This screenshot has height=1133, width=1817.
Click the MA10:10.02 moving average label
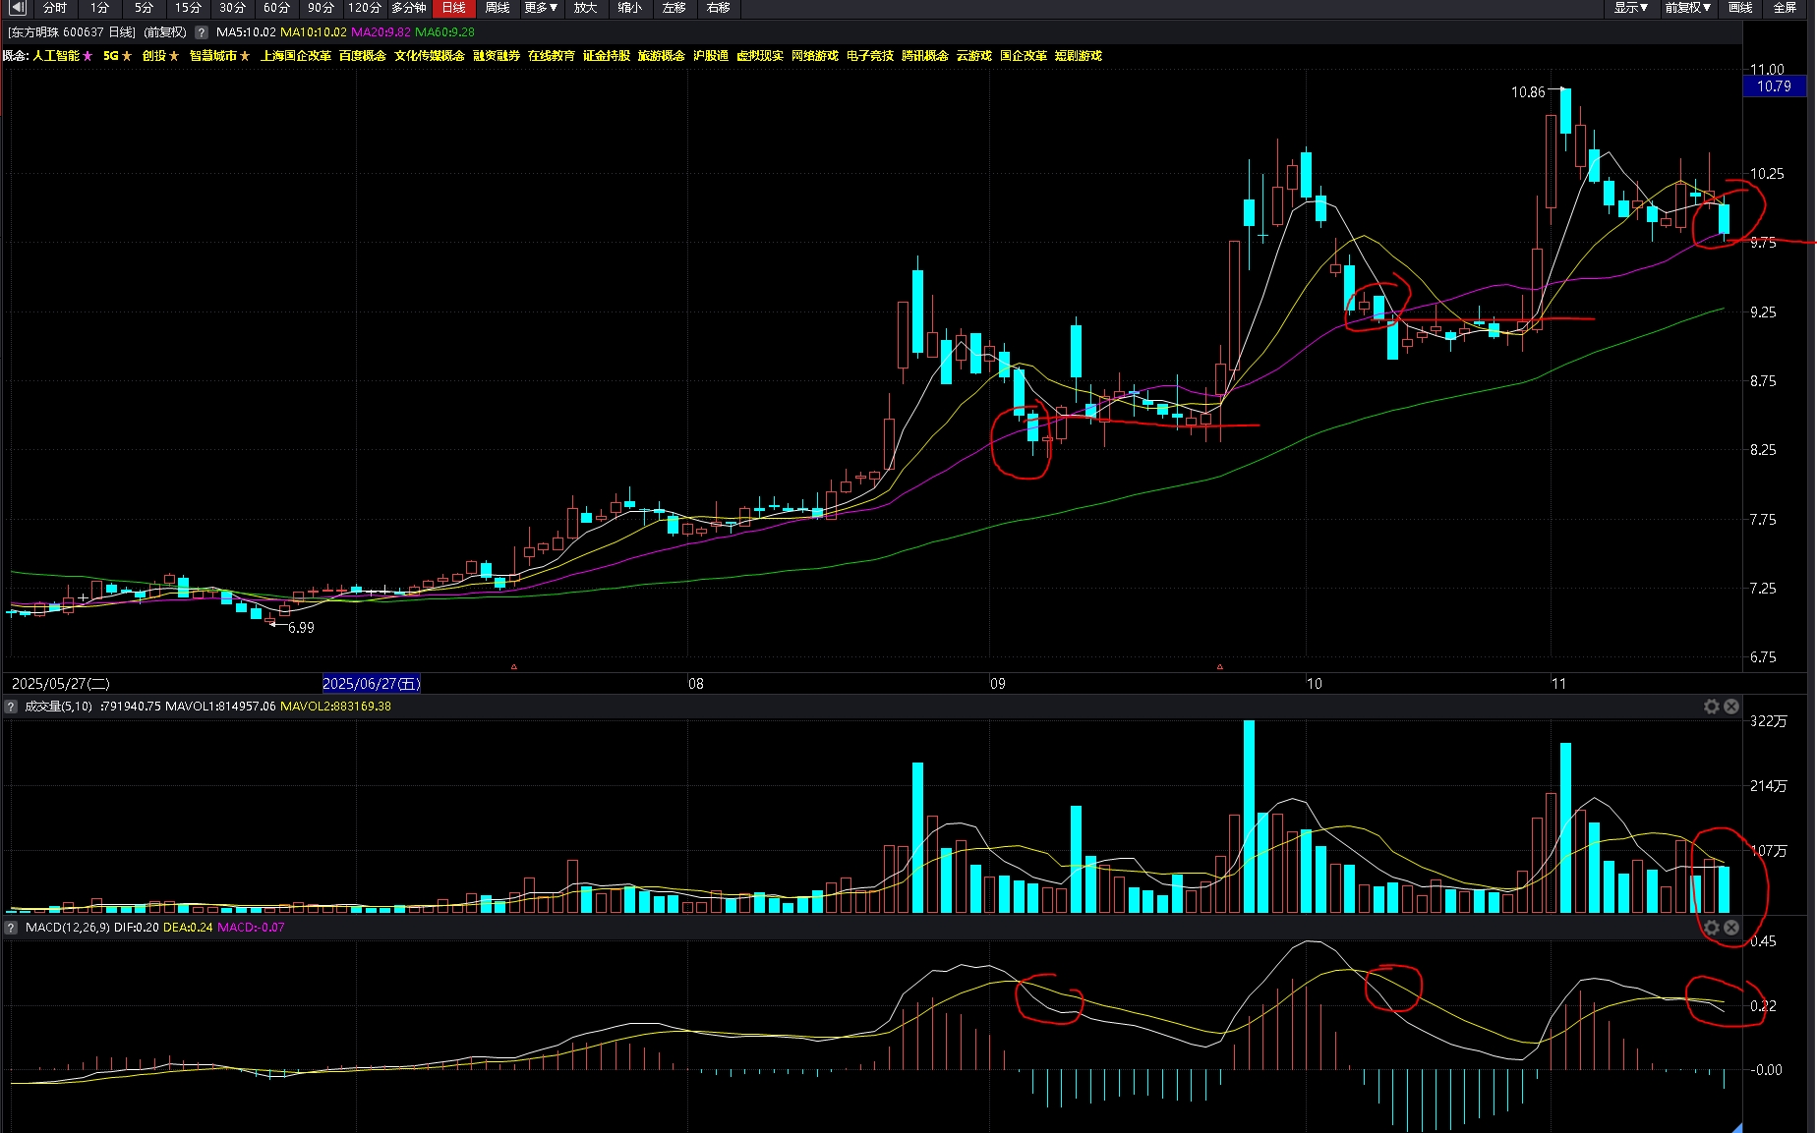click(314, 32)
